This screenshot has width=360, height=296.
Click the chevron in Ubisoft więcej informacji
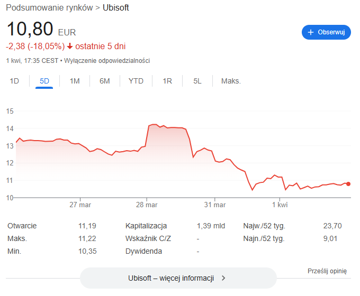[223, 278]
